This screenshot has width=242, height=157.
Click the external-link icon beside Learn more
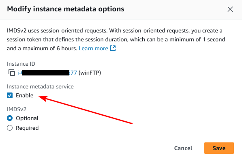pyautogui.click(x=113, y=48)
